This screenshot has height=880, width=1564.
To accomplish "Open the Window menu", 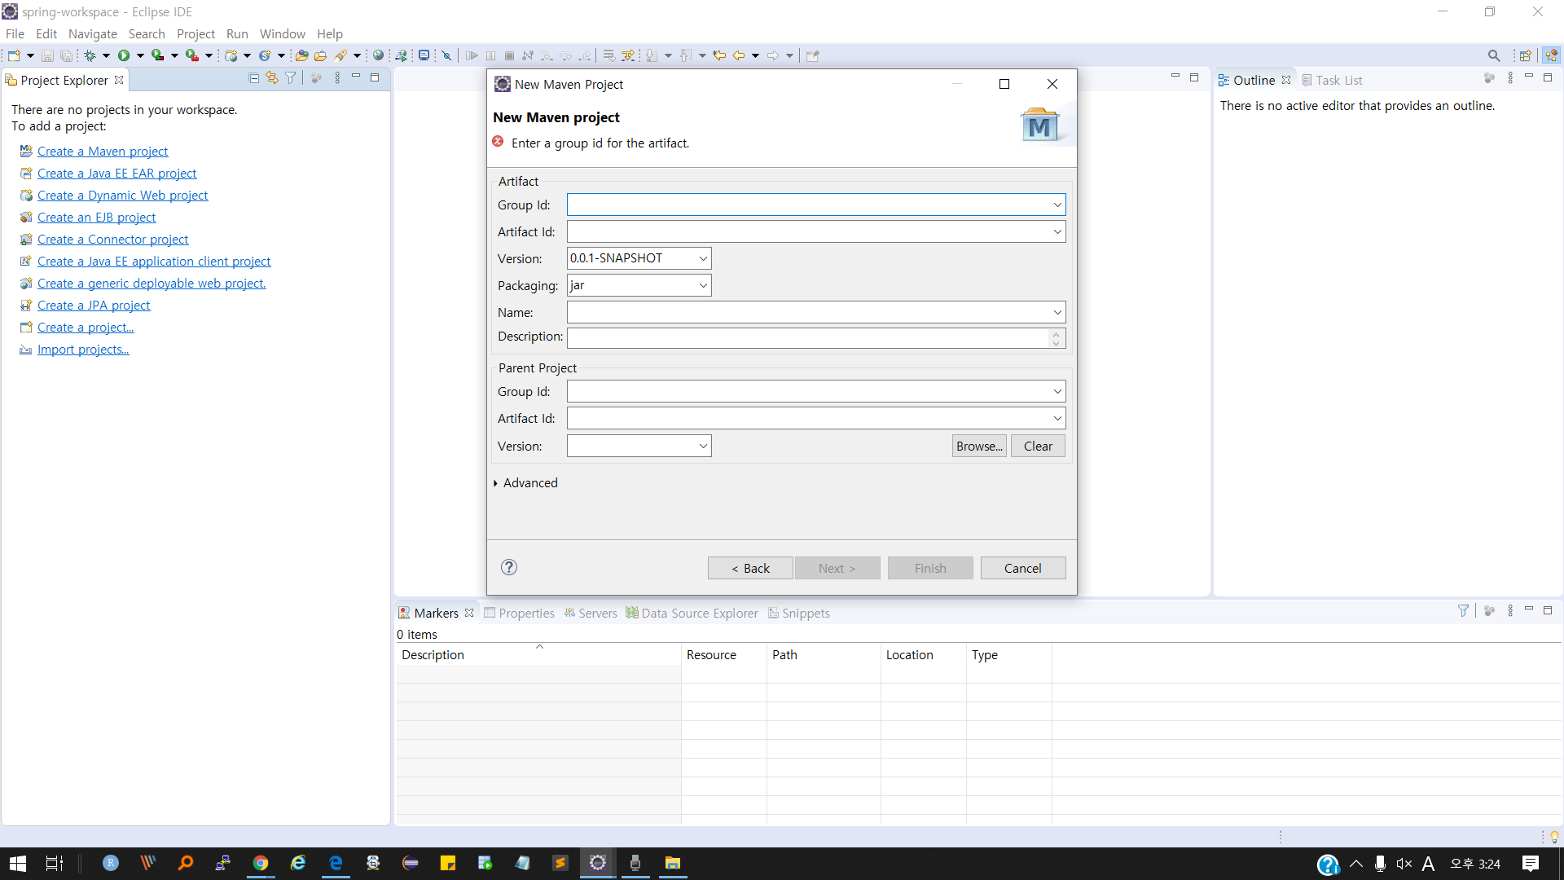I will tap(282, 33).
